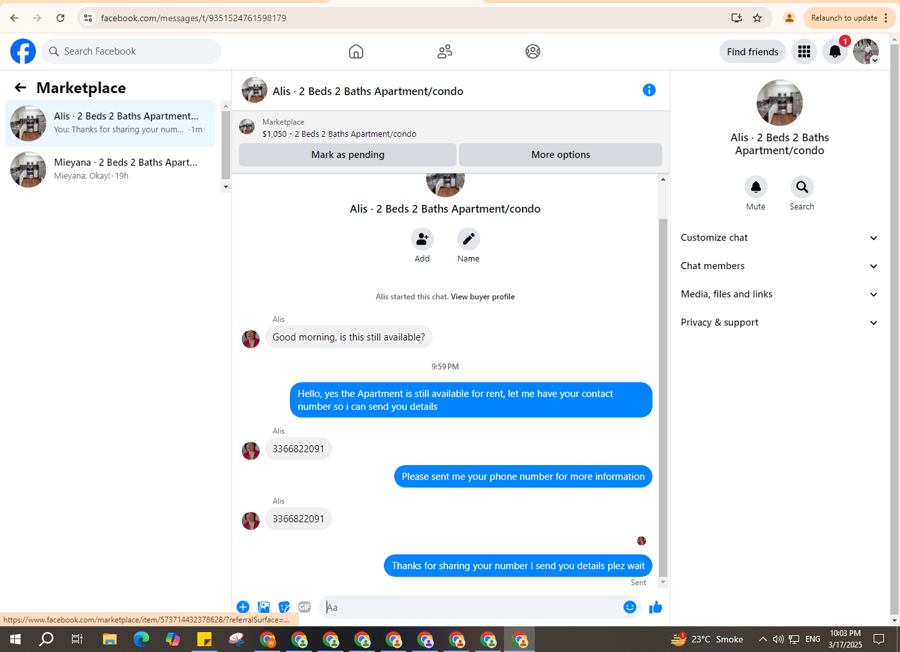This screenshot has height=652, width=900.
Task: Open Task View on the taskbar
Action: tap(77, 639)
